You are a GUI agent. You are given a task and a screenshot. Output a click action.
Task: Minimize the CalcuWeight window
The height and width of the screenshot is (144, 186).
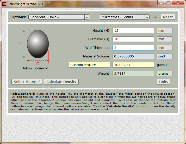(161, 3)
